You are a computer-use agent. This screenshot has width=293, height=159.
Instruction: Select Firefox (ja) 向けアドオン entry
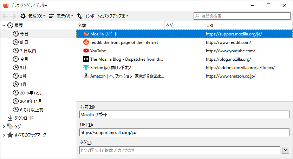pyautogui.click(x=184, y=67)
